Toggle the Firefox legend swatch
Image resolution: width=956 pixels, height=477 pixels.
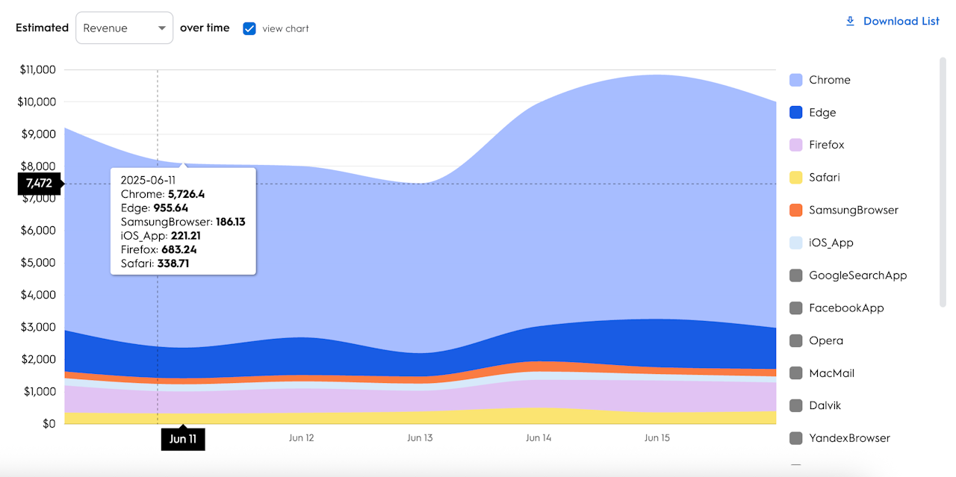click(x=796, y=145)
